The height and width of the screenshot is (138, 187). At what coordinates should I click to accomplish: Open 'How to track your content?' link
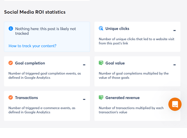click(32, 46)
